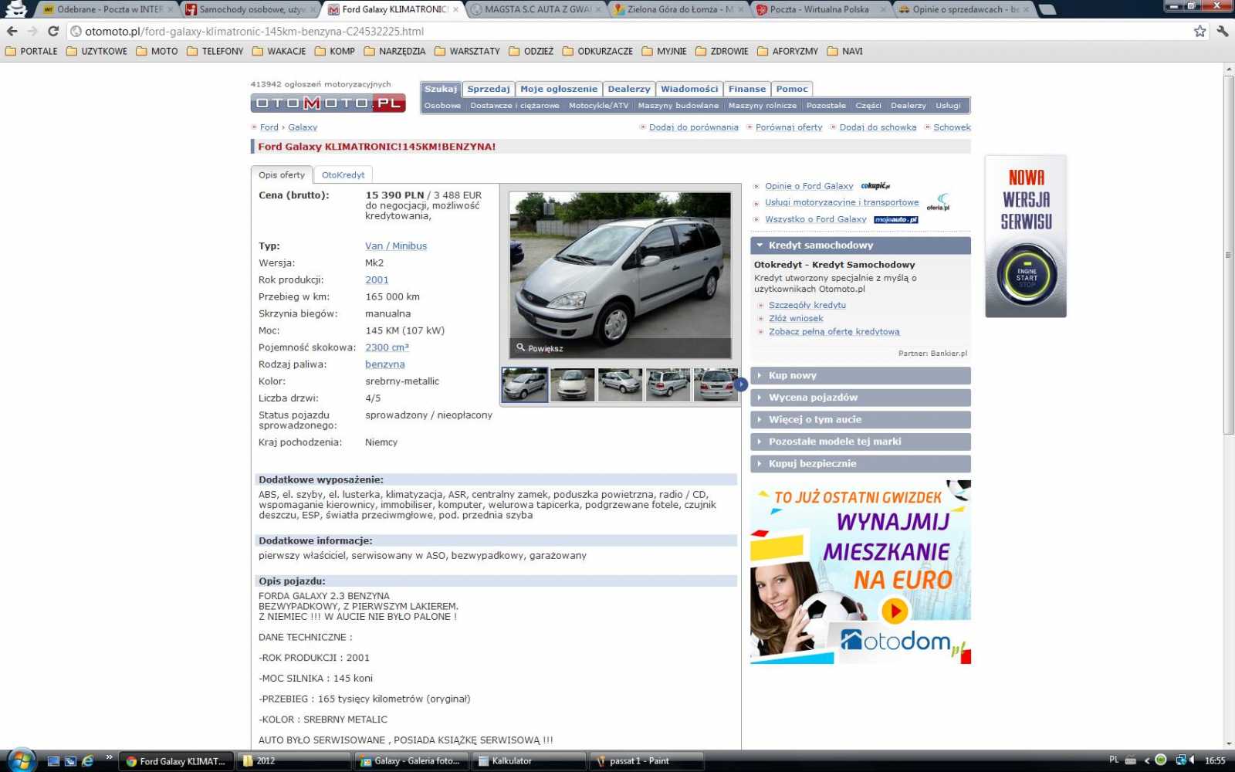Click play button on Otodom ad
The image size is (1235, 772).
coord(895,611)
